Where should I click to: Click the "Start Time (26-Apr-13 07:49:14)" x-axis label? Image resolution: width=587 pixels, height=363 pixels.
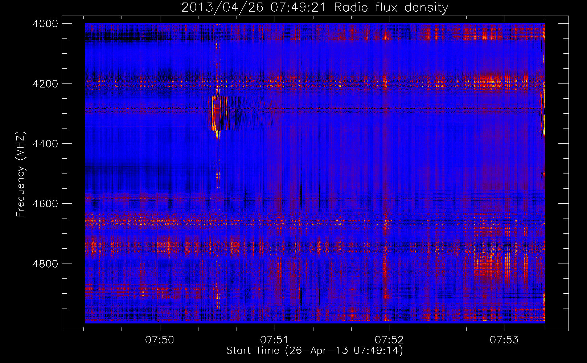315,351
